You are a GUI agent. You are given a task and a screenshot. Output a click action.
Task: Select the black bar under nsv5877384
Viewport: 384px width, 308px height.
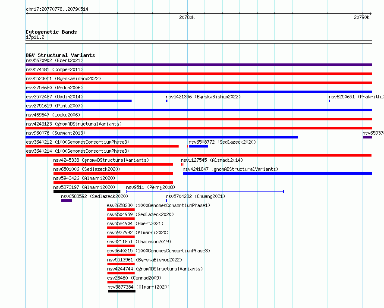pos(122,291)
